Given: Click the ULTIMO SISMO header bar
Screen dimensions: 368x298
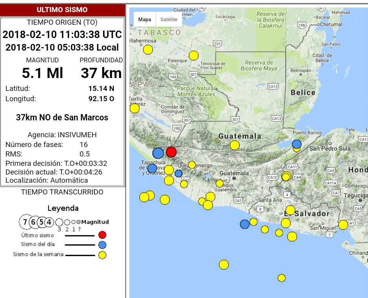Looking at the screenshot, I should coord(62,10).
